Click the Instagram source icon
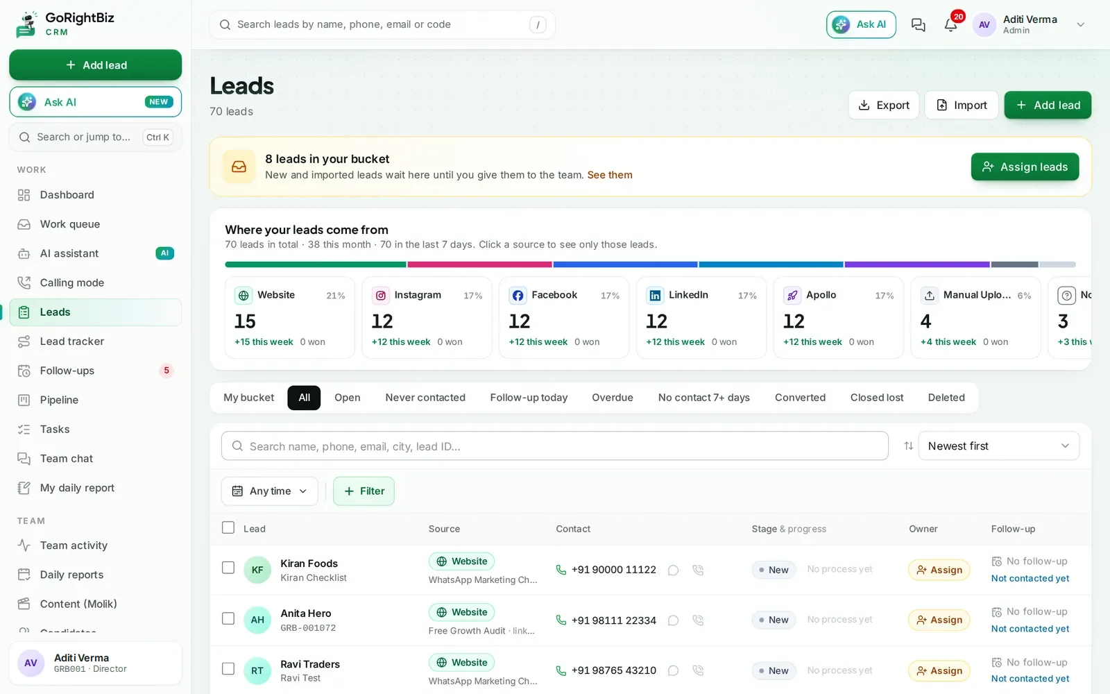The height and width of the screenshot is (694, 1110). pyautogui.click(x=381, y=296)
